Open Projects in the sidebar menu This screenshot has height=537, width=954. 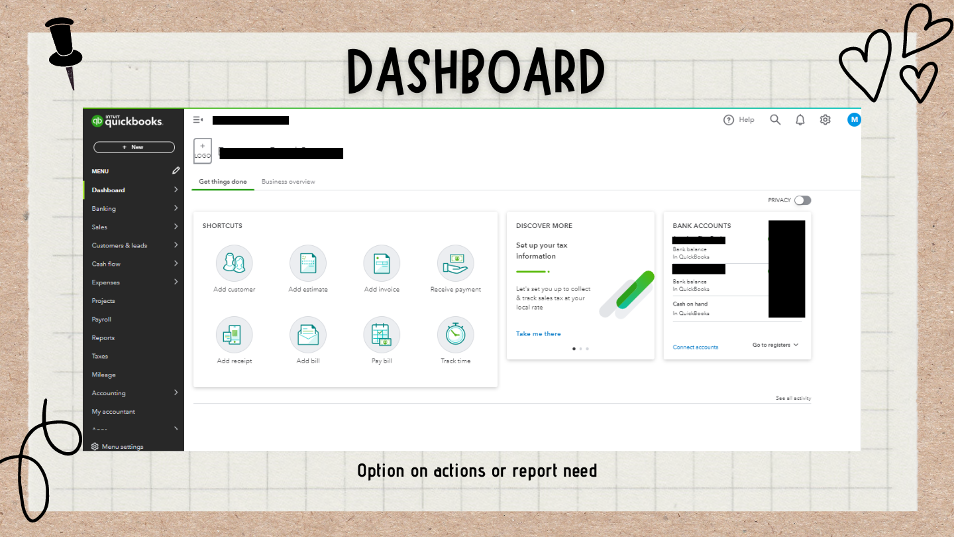pos(103,301)
